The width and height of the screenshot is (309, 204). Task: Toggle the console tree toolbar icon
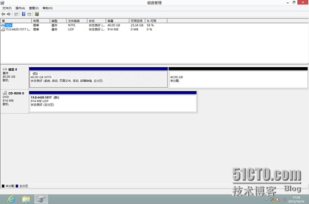tap(16, 14)
